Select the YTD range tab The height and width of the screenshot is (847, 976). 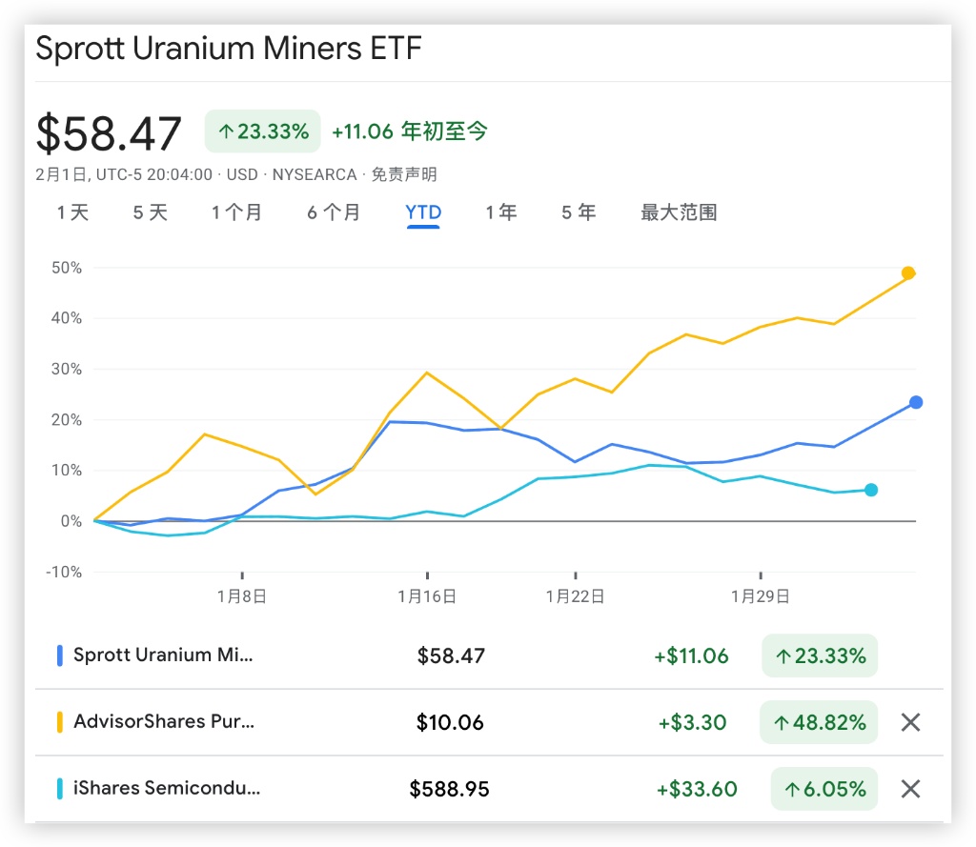(x=423, y=212)
